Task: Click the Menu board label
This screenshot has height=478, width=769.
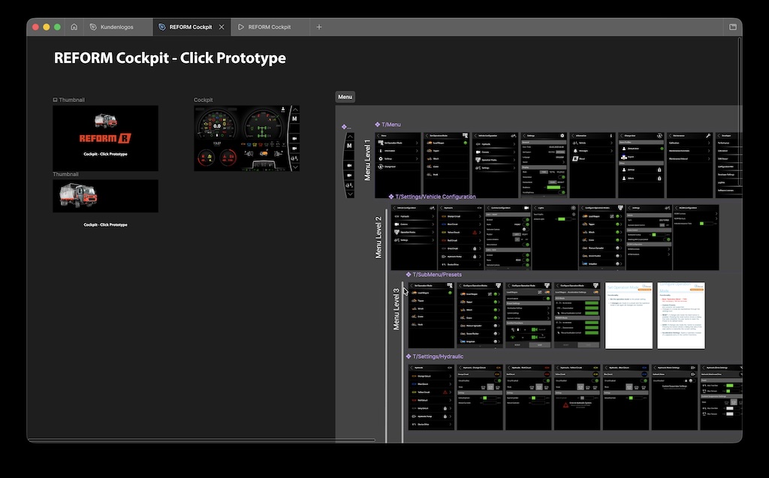Action: [x=345, y=97]
